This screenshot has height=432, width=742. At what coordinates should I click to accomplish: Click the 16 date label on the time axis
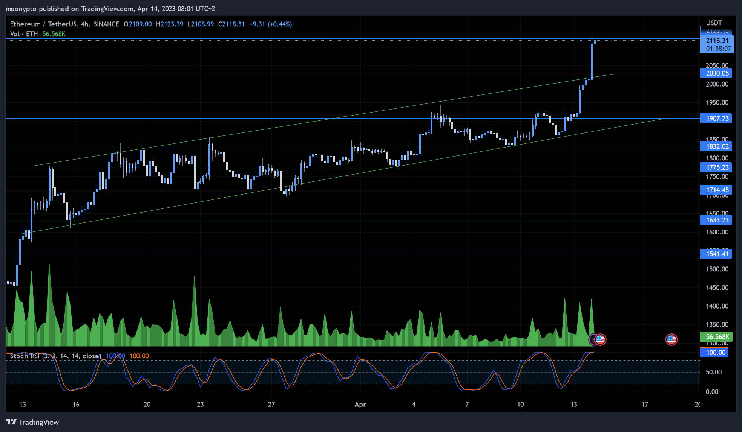[76, 405]
